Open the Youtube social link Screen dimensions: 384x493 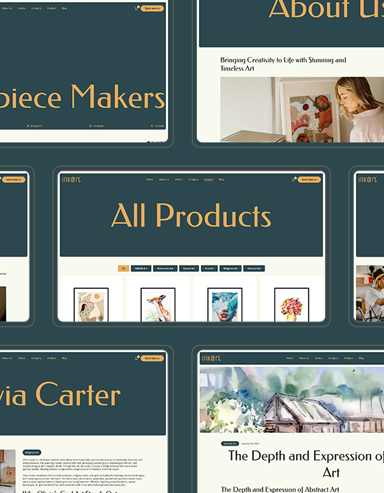pos(158,126)
